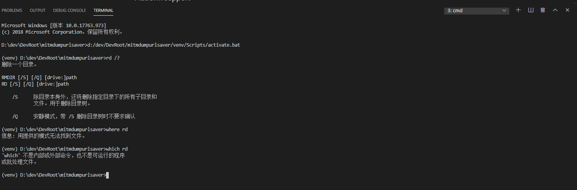Open the '3: cmd' terminal selector dropdown

click(477, 11)
